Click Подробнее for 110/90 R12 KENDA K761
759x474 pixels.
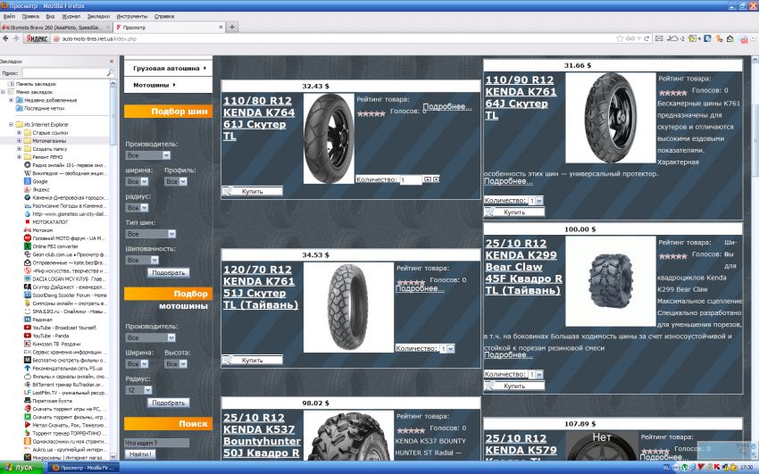[x=508, y=181]
